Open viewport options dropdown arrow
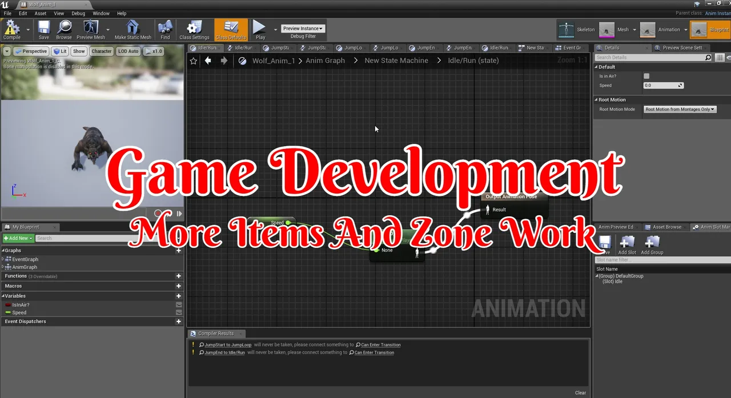This screenshot has width=731, height=398. [x=7, y=51]
